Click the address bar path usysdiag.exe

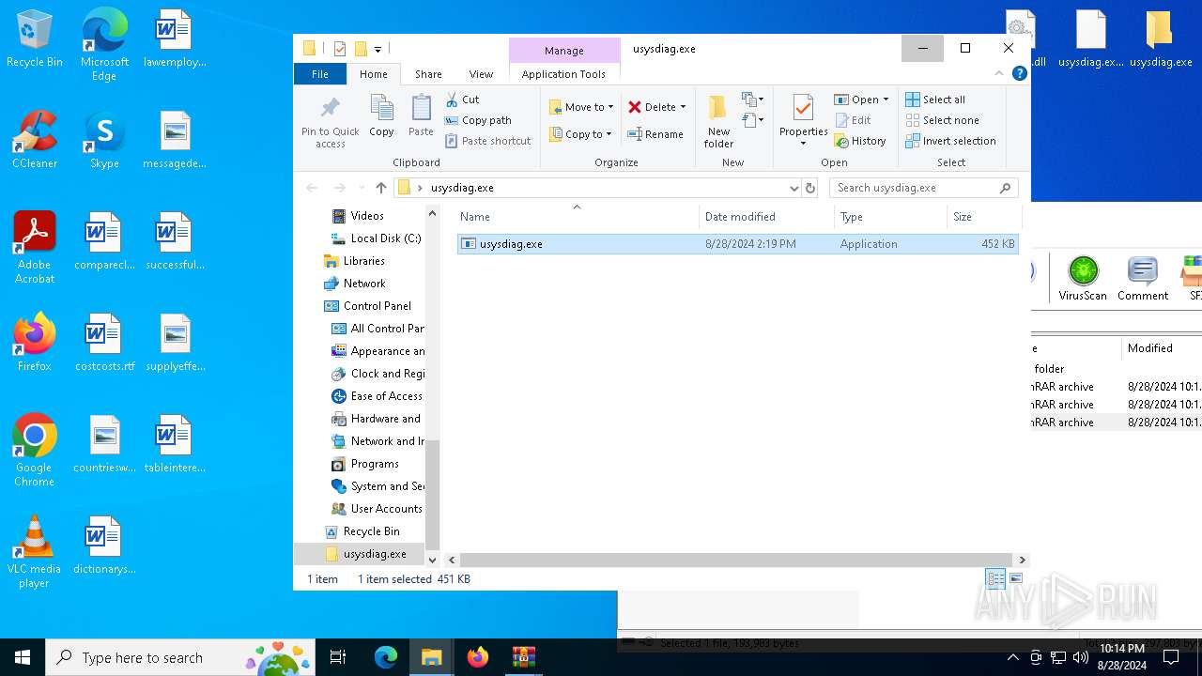[462, 188]
